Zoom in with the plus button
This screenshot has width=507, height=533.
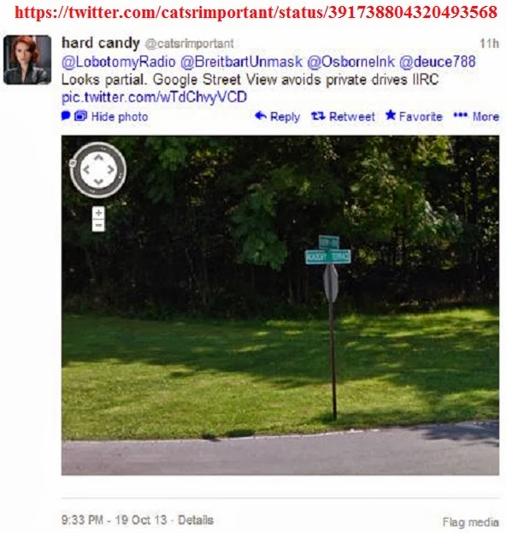coord(98,213)
